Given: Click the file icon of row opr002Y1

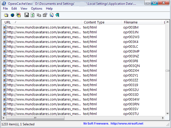Looking at the screenshot, I should tap(5, 75).
